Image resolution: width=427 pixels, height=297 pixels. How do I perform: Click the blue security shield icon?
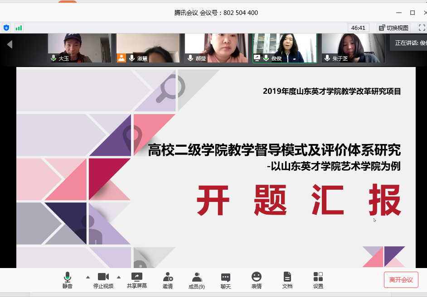(x=6, y=28)
